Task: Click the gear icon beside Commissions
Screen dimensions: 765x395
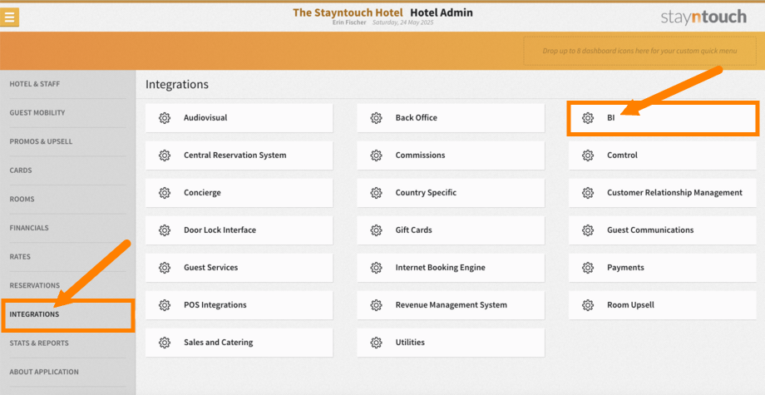Action: pyautogui.click(x=376, y=156)
